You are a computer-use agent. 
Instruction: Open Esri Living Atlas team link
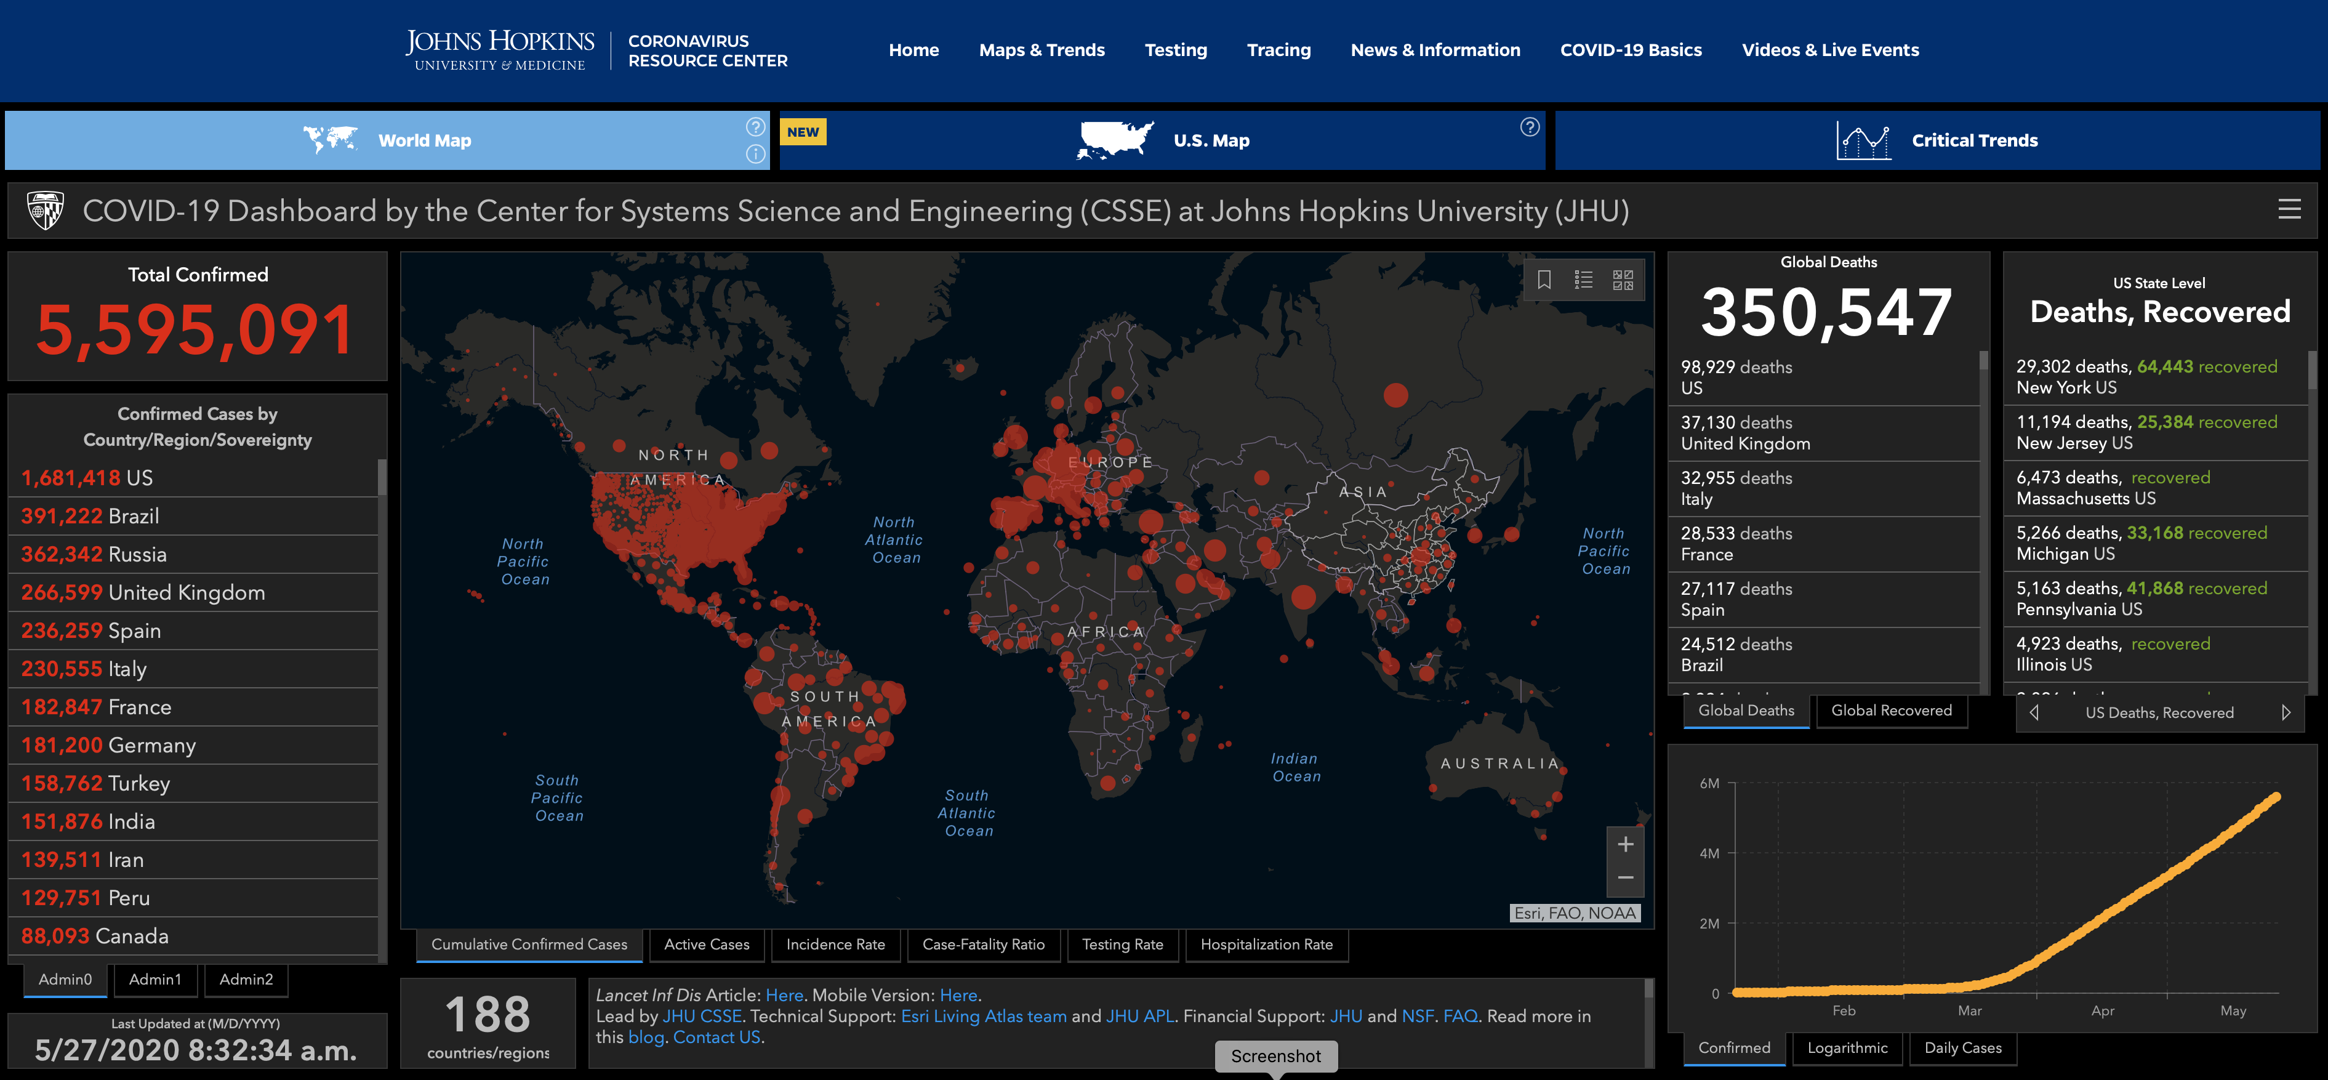pos(983,1017)
